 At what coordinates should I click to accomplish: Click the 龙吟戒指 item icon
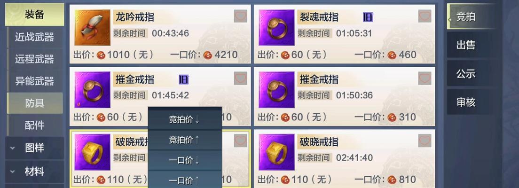tap(92, 27)
